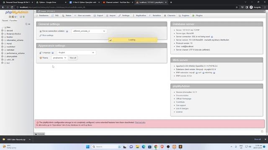Click the wrench icon beside More settings

[x=41, y=35]
